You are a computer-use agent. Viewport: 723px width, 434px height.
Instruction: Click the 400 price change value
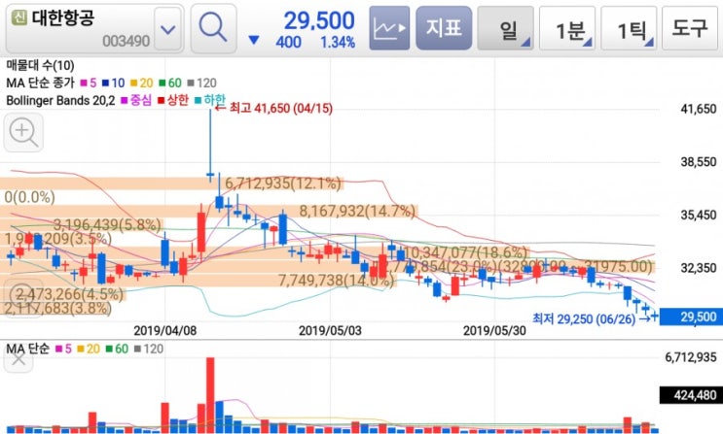(289, 43)
